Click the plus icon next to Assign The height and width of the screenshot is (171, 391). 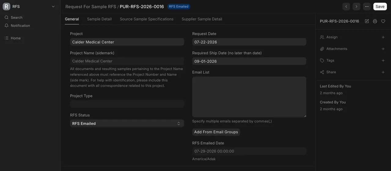coord(383,37)
